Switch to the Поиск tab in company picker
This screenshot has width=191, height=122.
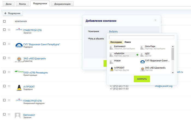pyautogui.click(x=128, y=42)
